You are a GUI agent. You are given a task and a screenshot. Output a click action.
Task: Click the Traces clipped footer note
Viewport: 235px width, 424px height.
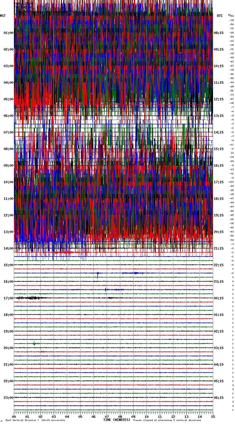pos(167,420)
